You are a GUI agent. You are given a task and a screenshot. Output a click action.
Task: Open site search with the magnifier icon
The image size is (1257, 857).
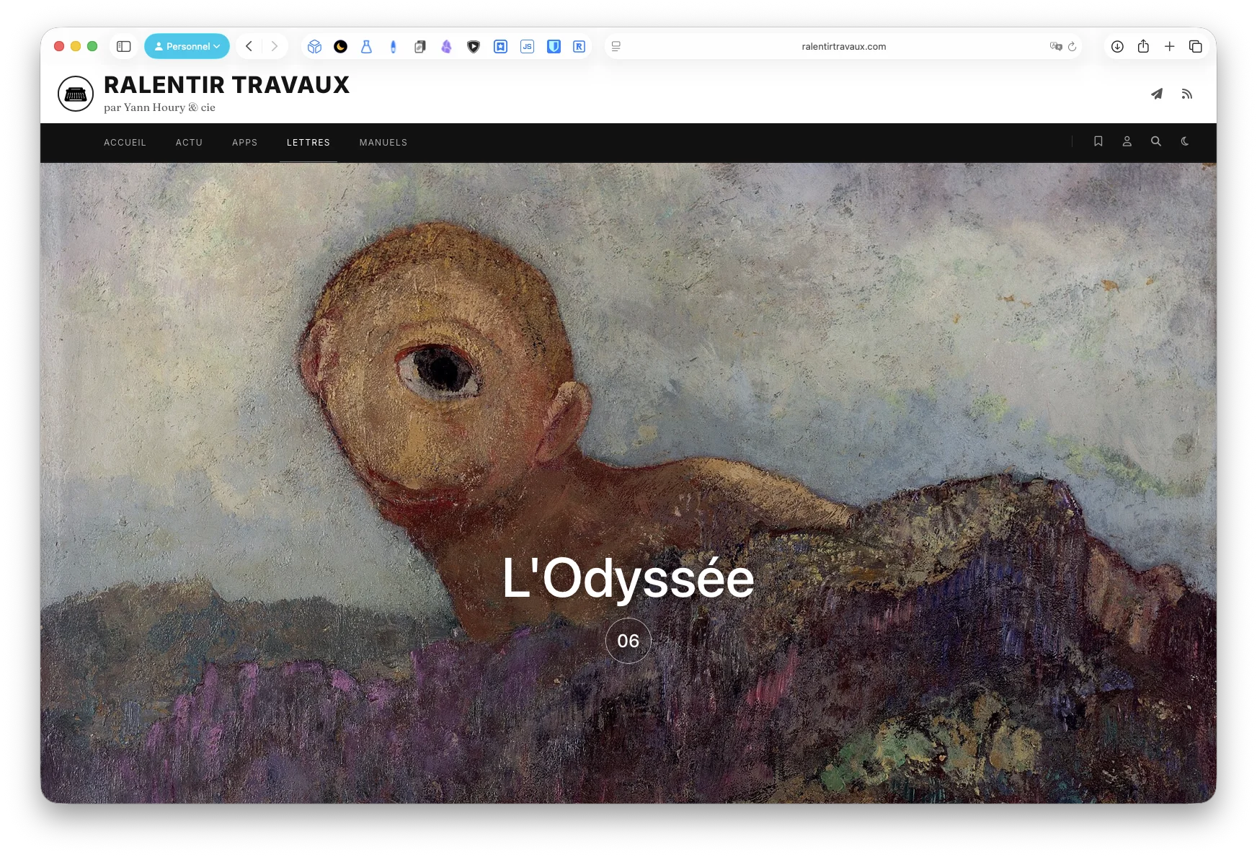coord(1156,141)
